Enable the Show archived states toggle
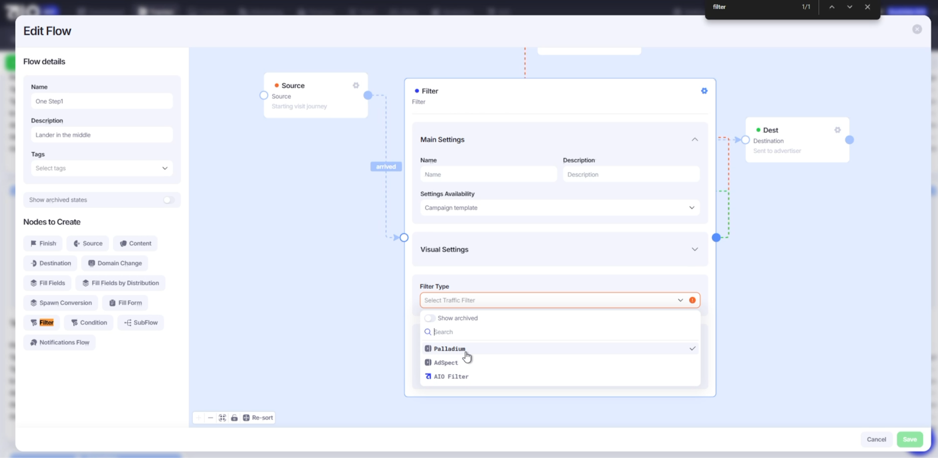The height and width of the screenshot is (458, 938). tap(168, 200)
